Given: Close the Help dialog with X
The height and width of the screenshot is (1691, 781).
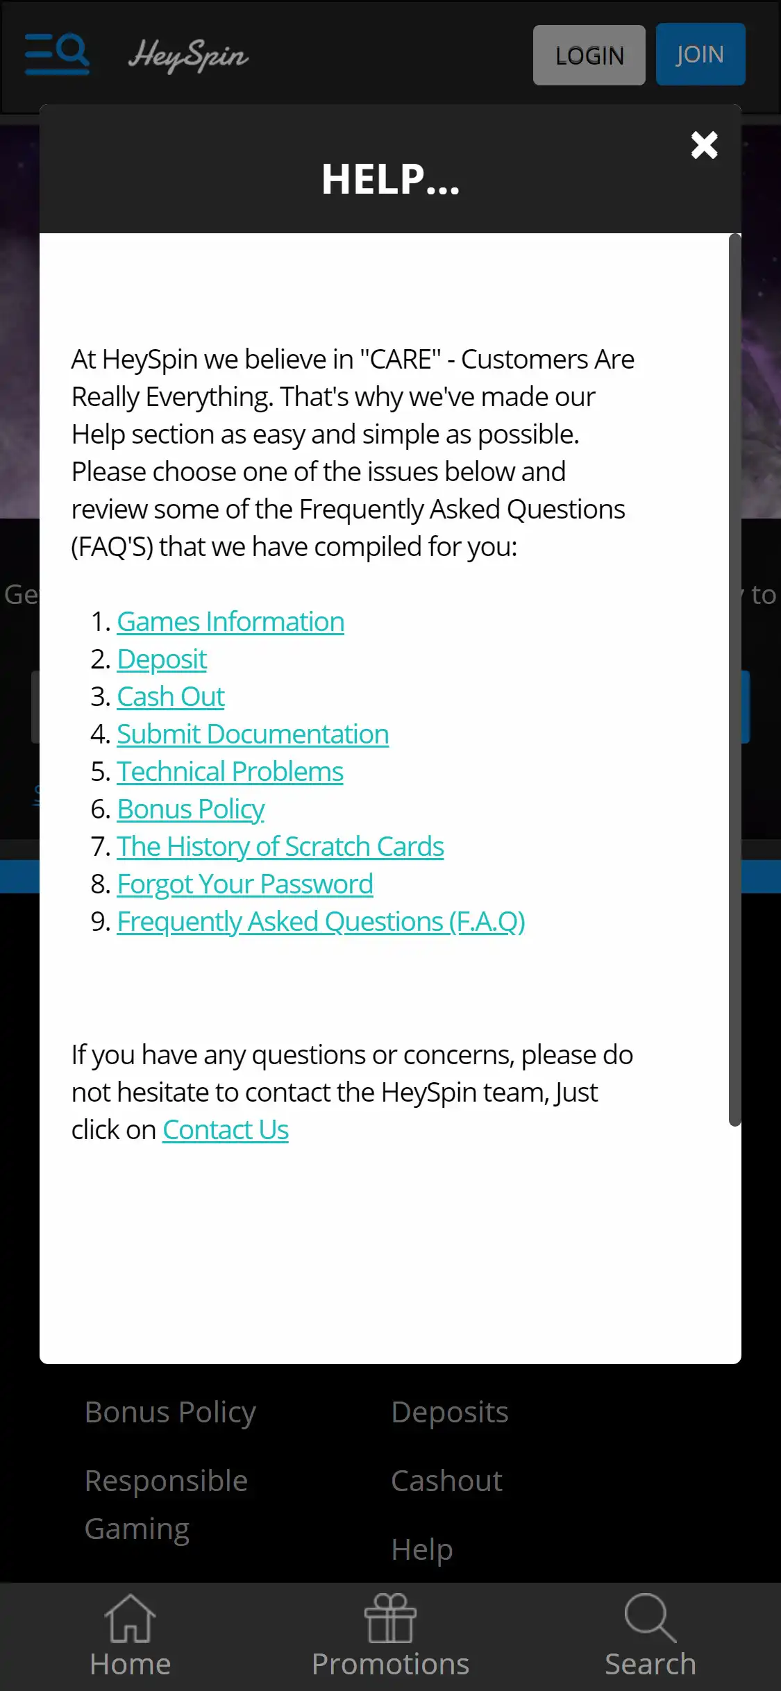Looking at the screenshot, I should 704,145.
